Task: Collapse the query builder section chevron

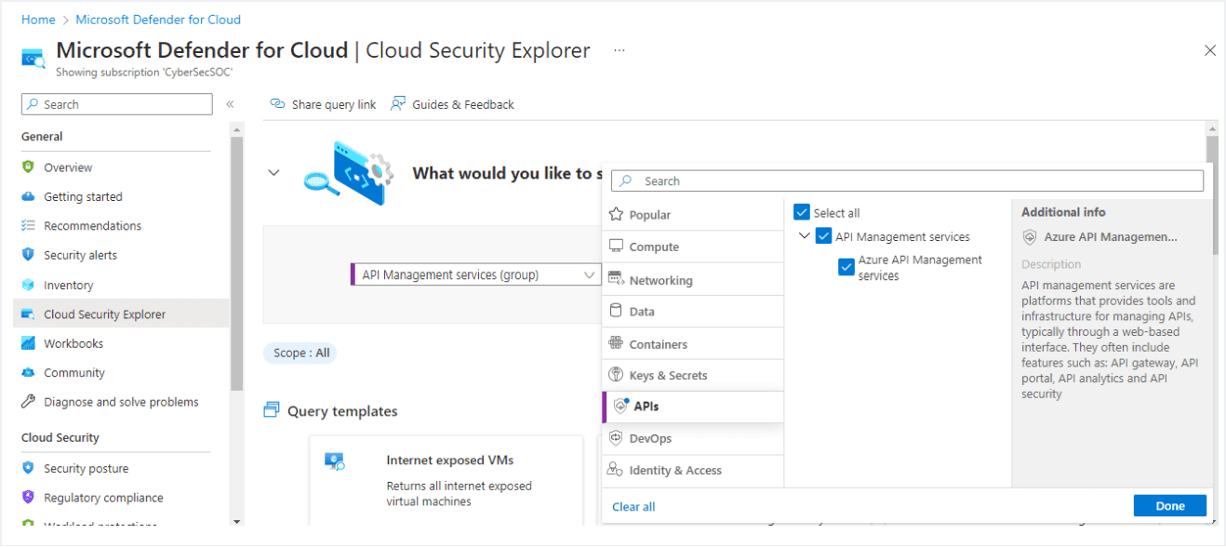Action: tap(273, 172)
